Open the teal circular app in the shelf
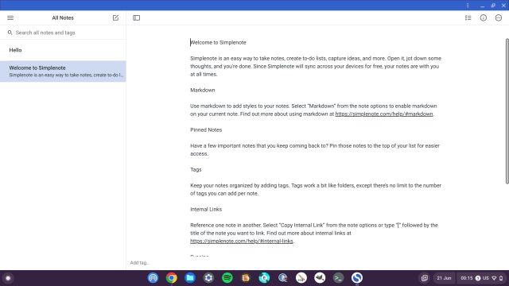509x286 pixels. [x=264, y=278]
